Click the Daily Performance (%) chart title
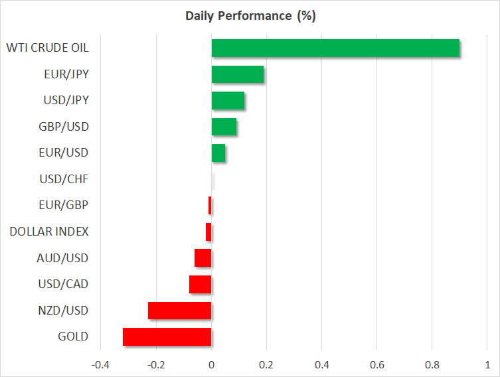500x377 pixels. coord(250,17)
